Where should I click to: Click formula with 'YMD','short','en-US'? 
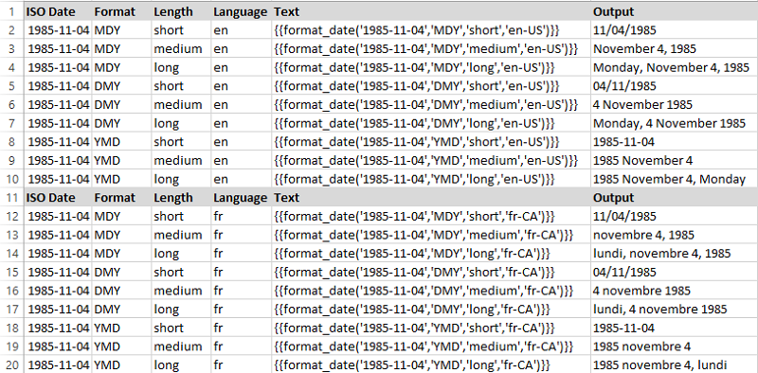(431, 142)
